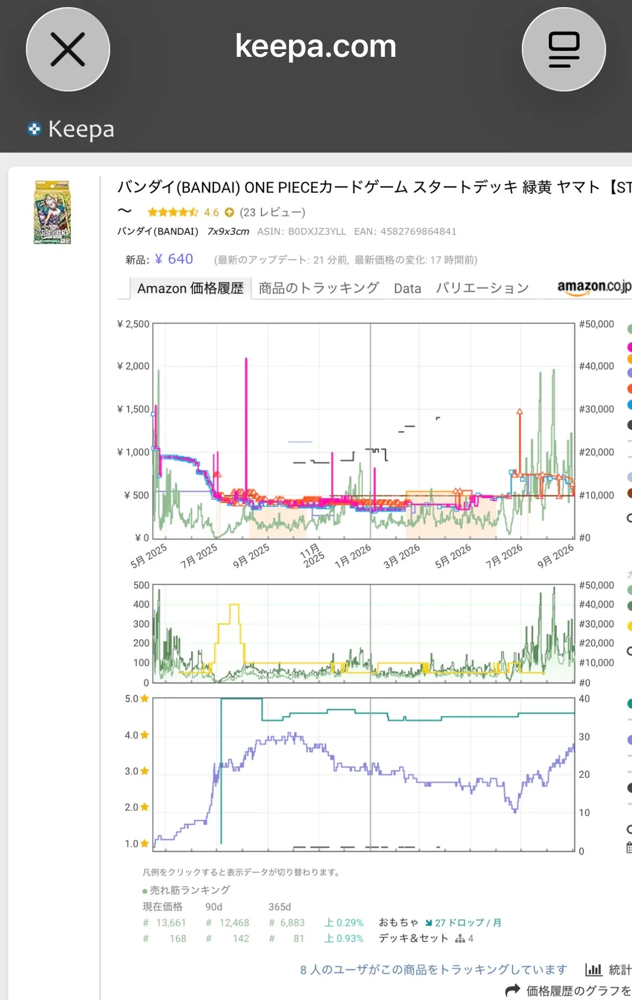Screen dimensions: 632x1000
Task: Open the (23 レビュー) reviews link
Action: click(x=272, y=212)
